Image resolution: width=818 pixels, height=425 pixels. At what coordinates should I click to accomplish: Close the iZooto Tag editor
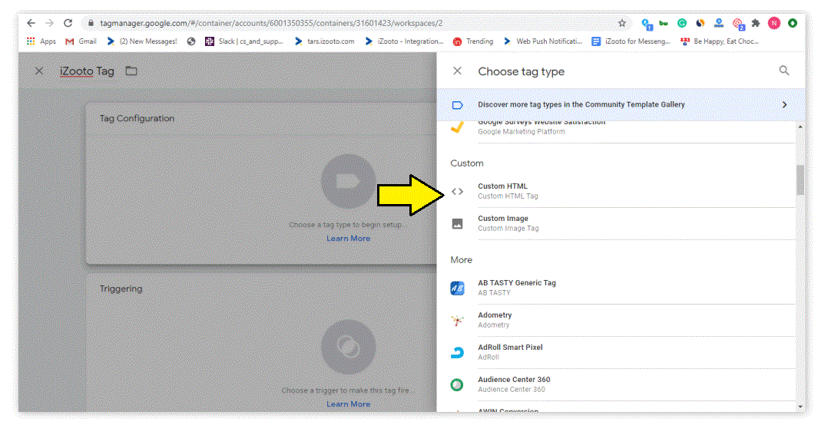39,71
